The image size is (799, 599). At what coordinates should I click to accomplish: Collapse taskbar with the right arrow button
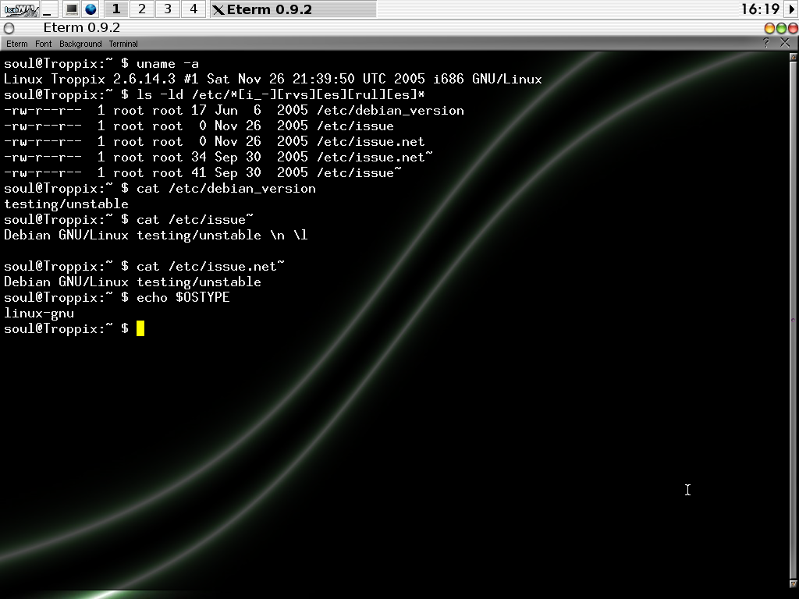(792, 9)
